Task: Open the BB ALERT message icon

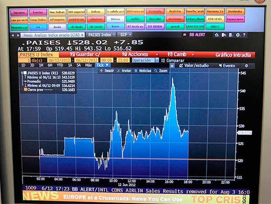Action: coord(184,35)
